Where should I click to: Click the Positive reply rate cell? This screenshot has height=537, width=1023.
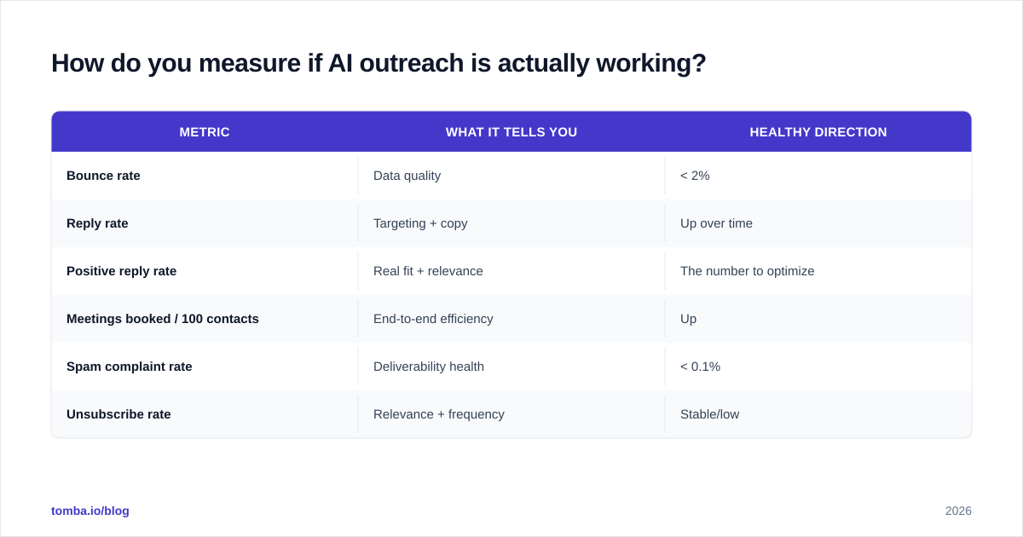(205, 271)
